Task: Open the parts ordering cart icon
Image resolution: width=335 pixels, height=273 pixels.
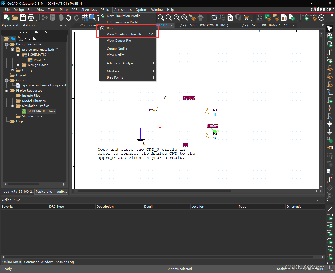Action: coord(246,17)
